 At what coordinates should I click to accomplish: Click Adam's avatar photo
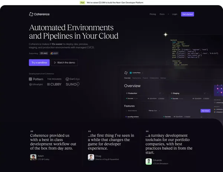pyautogui.click(x=33, y=158)
